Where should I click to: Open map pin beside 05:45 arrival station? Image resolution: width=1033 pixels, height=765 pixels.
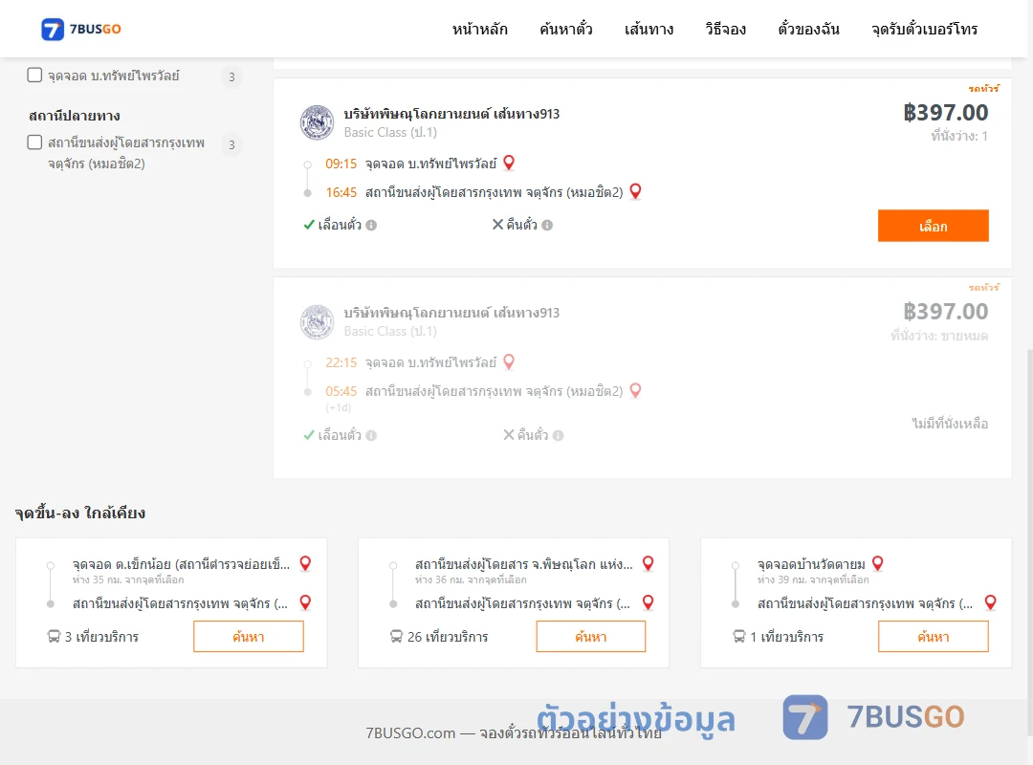tap(635, 391)
